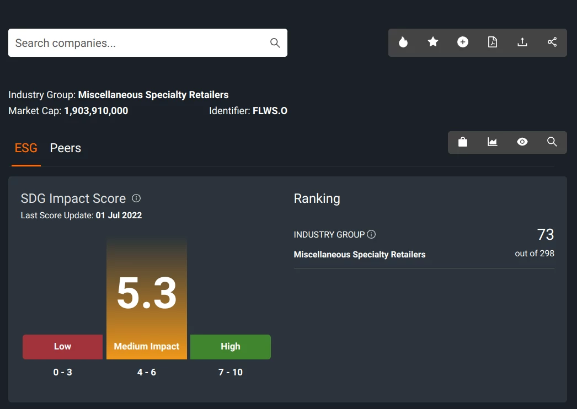This screenshot has width=577, height=409.
Task: Show info for Industry Group ranking
Action: coord(371,235)
